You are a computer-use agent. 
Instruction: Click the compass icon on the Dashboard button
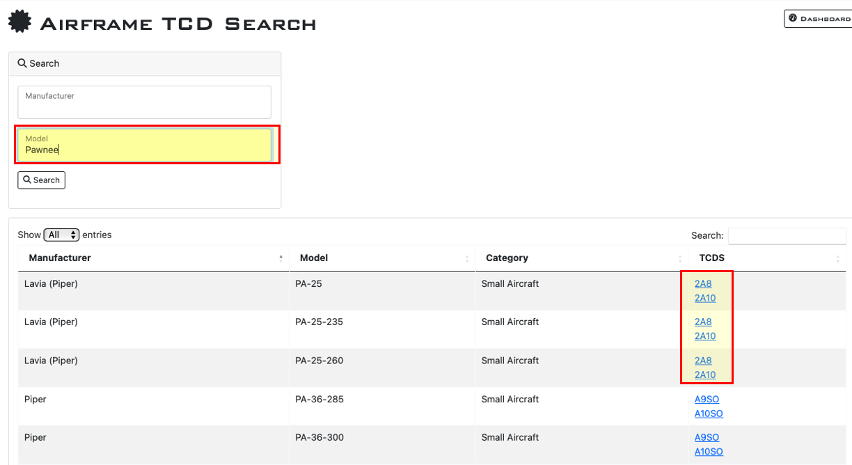click(791, 18)
